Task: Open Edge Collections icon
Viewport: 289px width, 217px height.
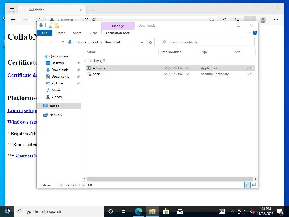Action: coord(238,20)
